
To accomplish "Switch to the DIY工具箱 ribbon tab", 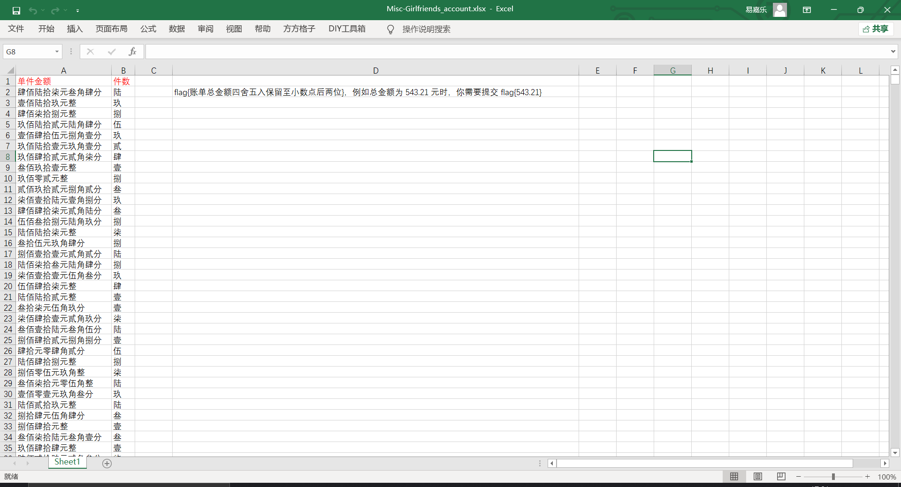I will pyautogui.click(x=347, y=29).
